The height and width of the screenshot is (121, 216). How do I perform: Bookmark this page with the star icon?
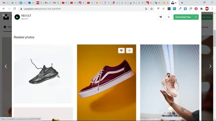point(152,9)
